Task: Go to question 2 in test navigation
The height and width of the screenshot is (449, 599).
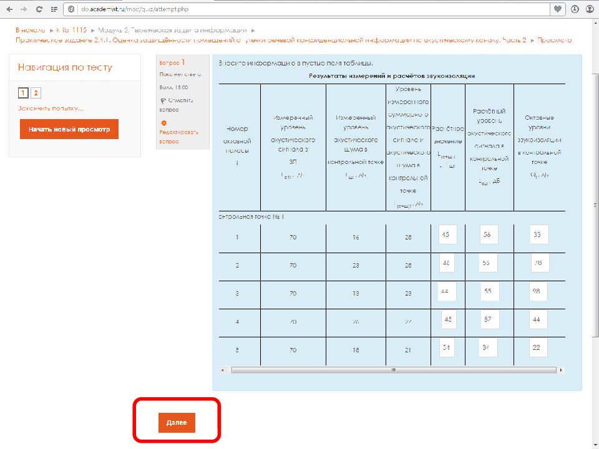Action: 36,93
